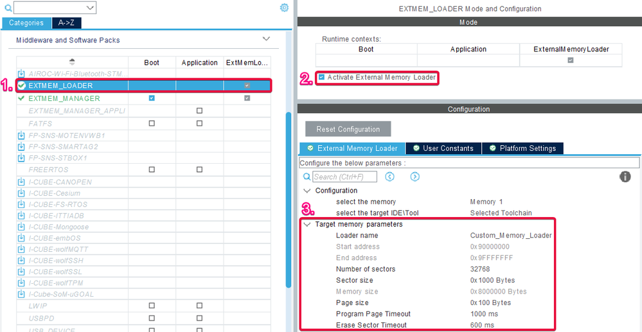
Task: Edit Program Page Timeout value 1000 ms
Action: point(485,313)
